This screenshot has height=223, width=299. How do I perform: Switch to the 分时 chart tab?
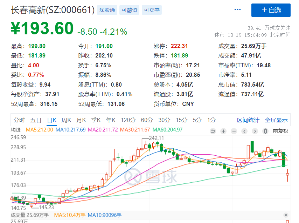click(x=19, y=120)
